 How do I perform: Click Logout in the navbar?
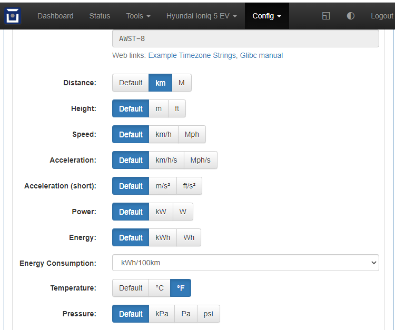pyautogui.click(x=382, y=16)
